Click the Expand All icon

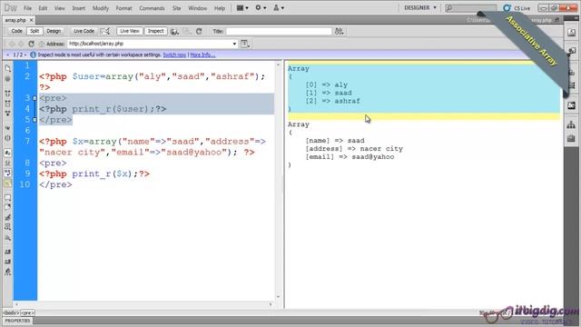click(x=8, y=114)
